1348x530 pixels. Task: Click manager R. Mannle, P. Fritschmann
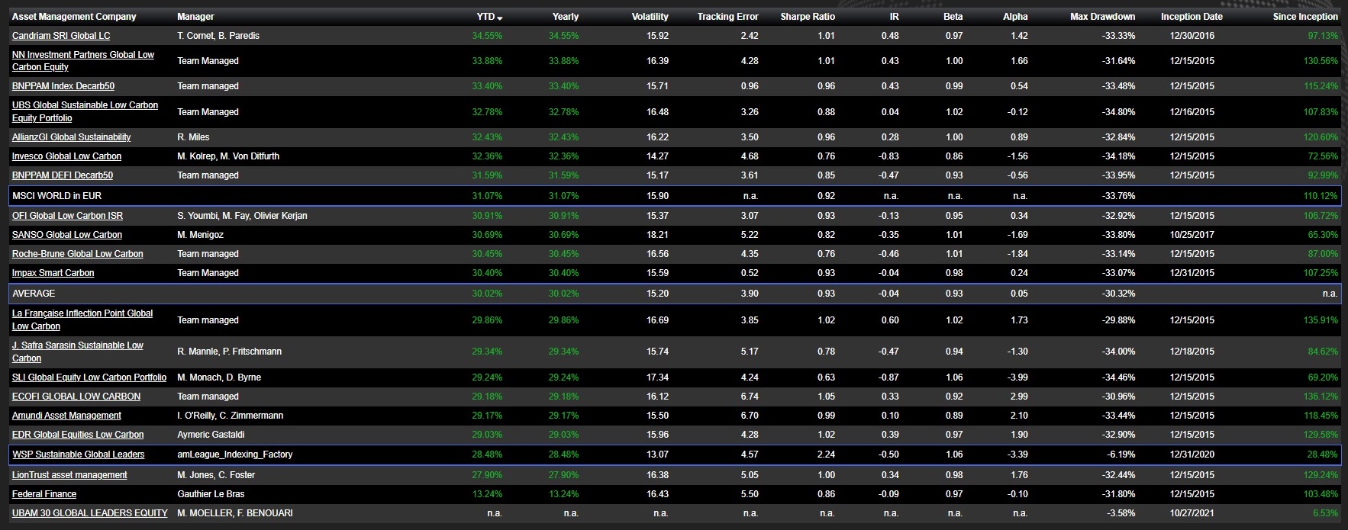tap(229, 352)
